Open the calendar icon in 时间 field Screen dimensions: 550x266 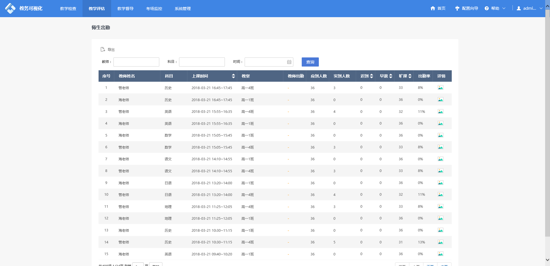point(289,62)
